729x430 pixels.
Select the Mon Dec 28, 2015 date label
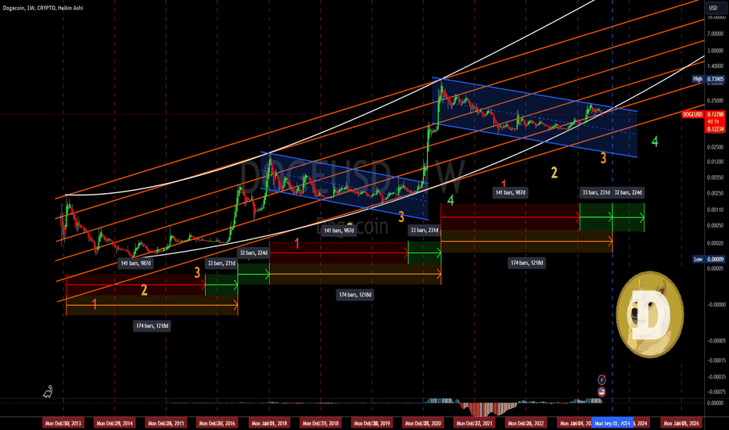coord(165,423)
